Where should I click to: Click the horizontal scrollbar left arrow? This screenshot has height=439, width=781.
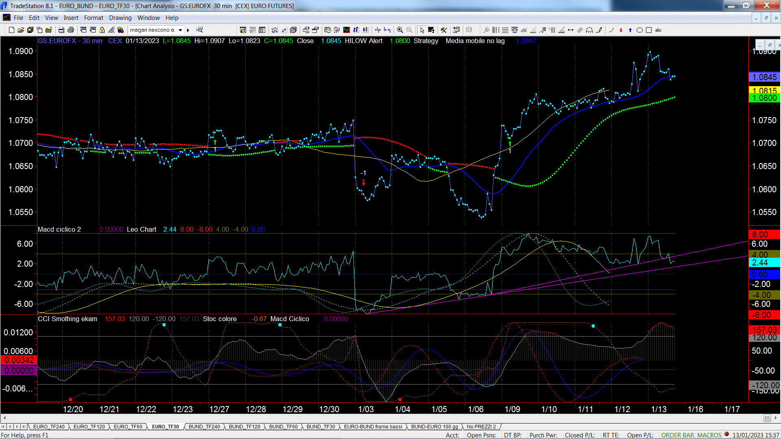[4, 418]
